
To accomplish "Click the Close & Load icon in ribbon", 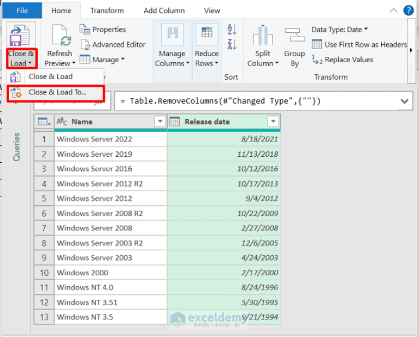I will (x=20, y=36).
